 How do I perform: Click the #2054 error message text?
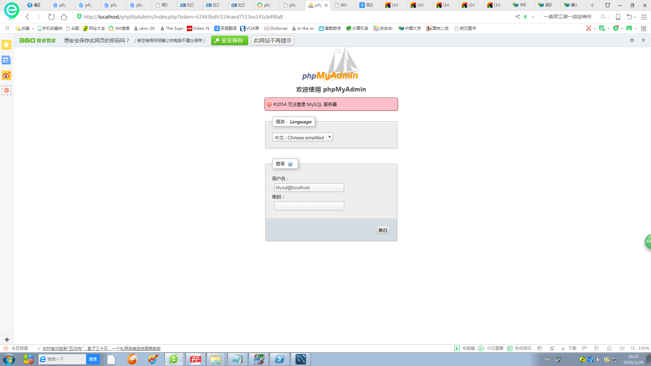(x=305, y=104)
